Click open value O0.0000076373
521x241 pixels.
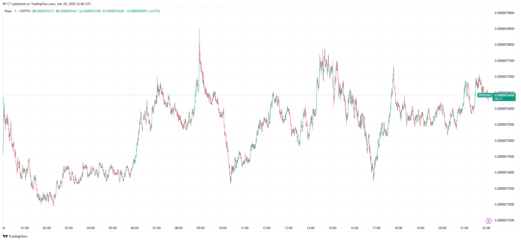point(43,11)
